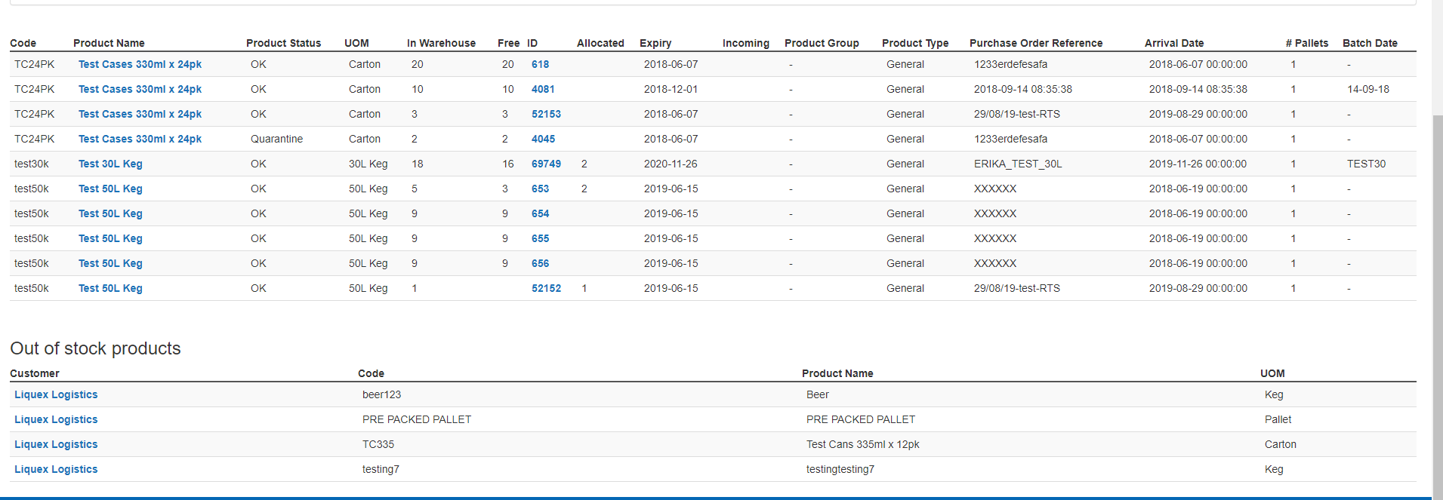1443x500 pixels.
Task: Open Test 50L Keg link for ID 654
Action: 110,213
